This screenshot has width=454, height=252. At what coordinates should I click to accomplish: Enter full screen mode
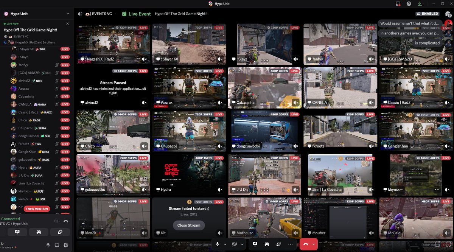coord(448,244)
